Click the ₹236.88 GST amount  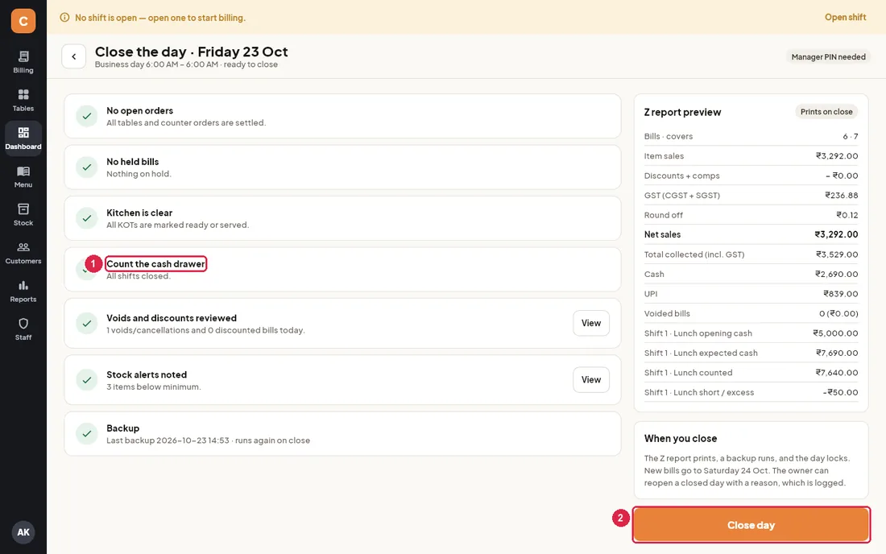(842, 196)
